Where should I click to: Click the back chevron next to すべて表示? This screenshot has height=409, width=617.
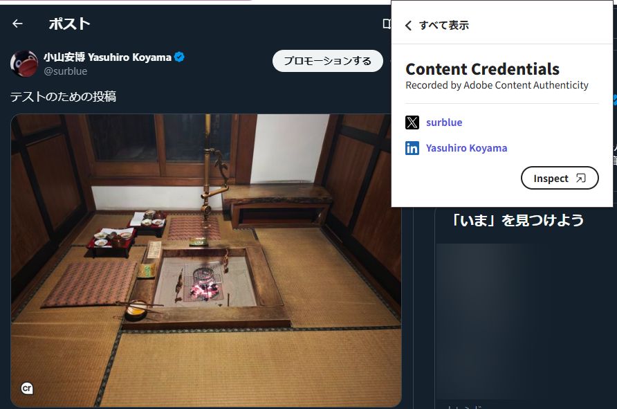coord(408,24)
